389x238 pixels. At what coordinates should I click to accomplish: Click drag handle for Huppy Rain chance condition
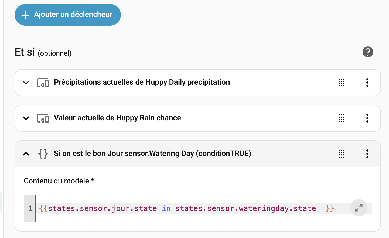(x=342, y=118)
